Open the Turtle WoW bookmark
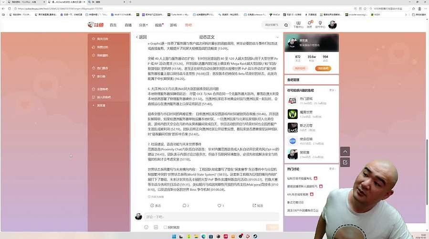Screen dimensions: 429x239 178,14
